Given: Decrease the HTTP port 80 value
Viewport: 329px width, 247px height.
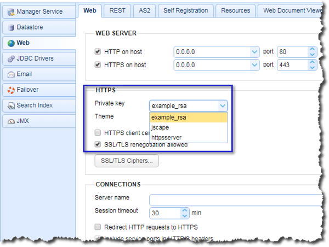Looking at the screenshot, I should tap(312, 55).
